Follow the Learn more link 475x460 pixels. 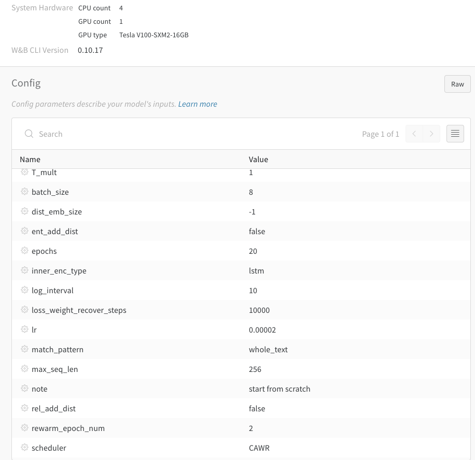pos(197,104)
